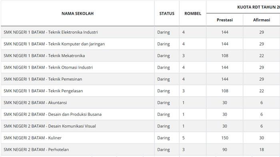Select the Desain Komunikasi Visual row
Viewport: 280px width, 157px height.
point(140,126)
